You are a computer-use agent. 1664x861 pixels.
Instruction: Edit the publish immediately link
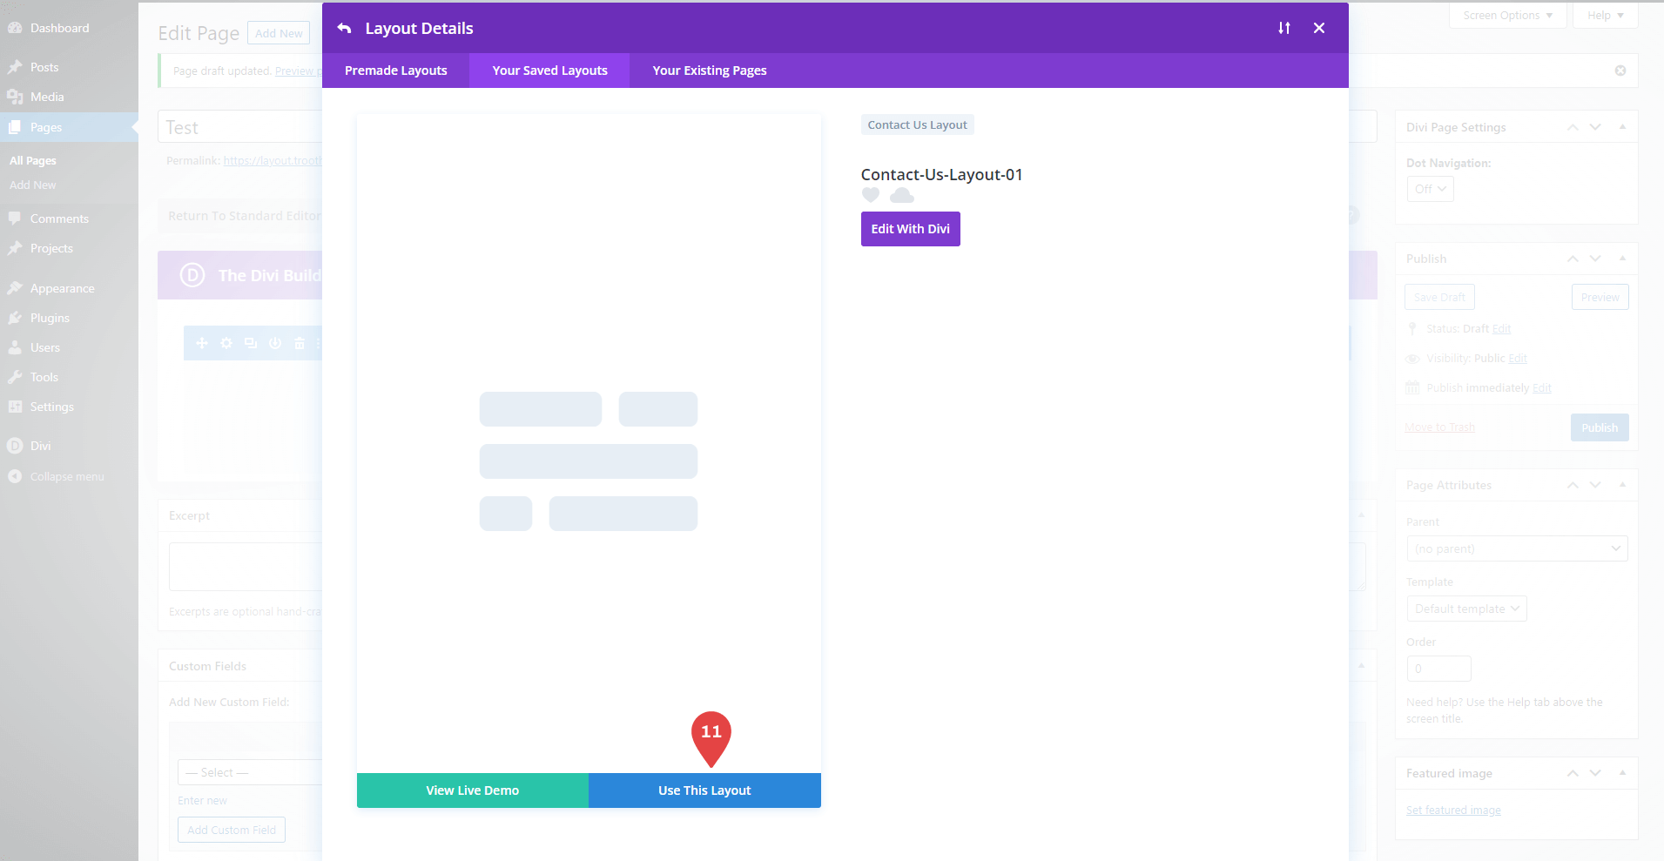[x=1542, y=388]
